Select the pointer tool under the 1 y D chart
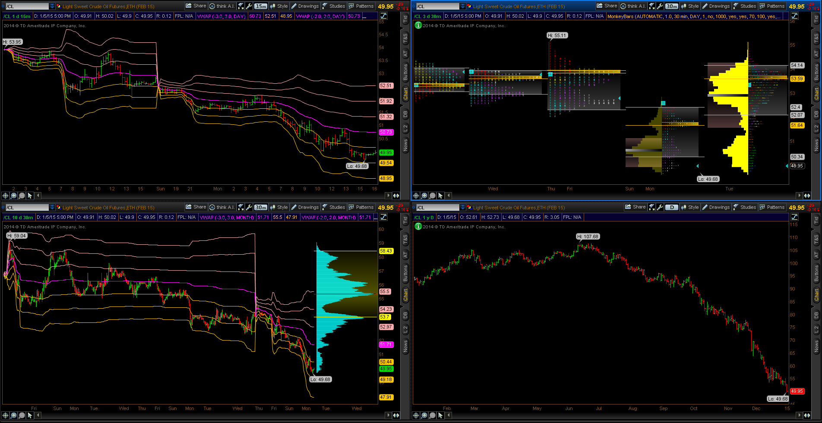The image size is (822, 423). click(x=440, y=415)
